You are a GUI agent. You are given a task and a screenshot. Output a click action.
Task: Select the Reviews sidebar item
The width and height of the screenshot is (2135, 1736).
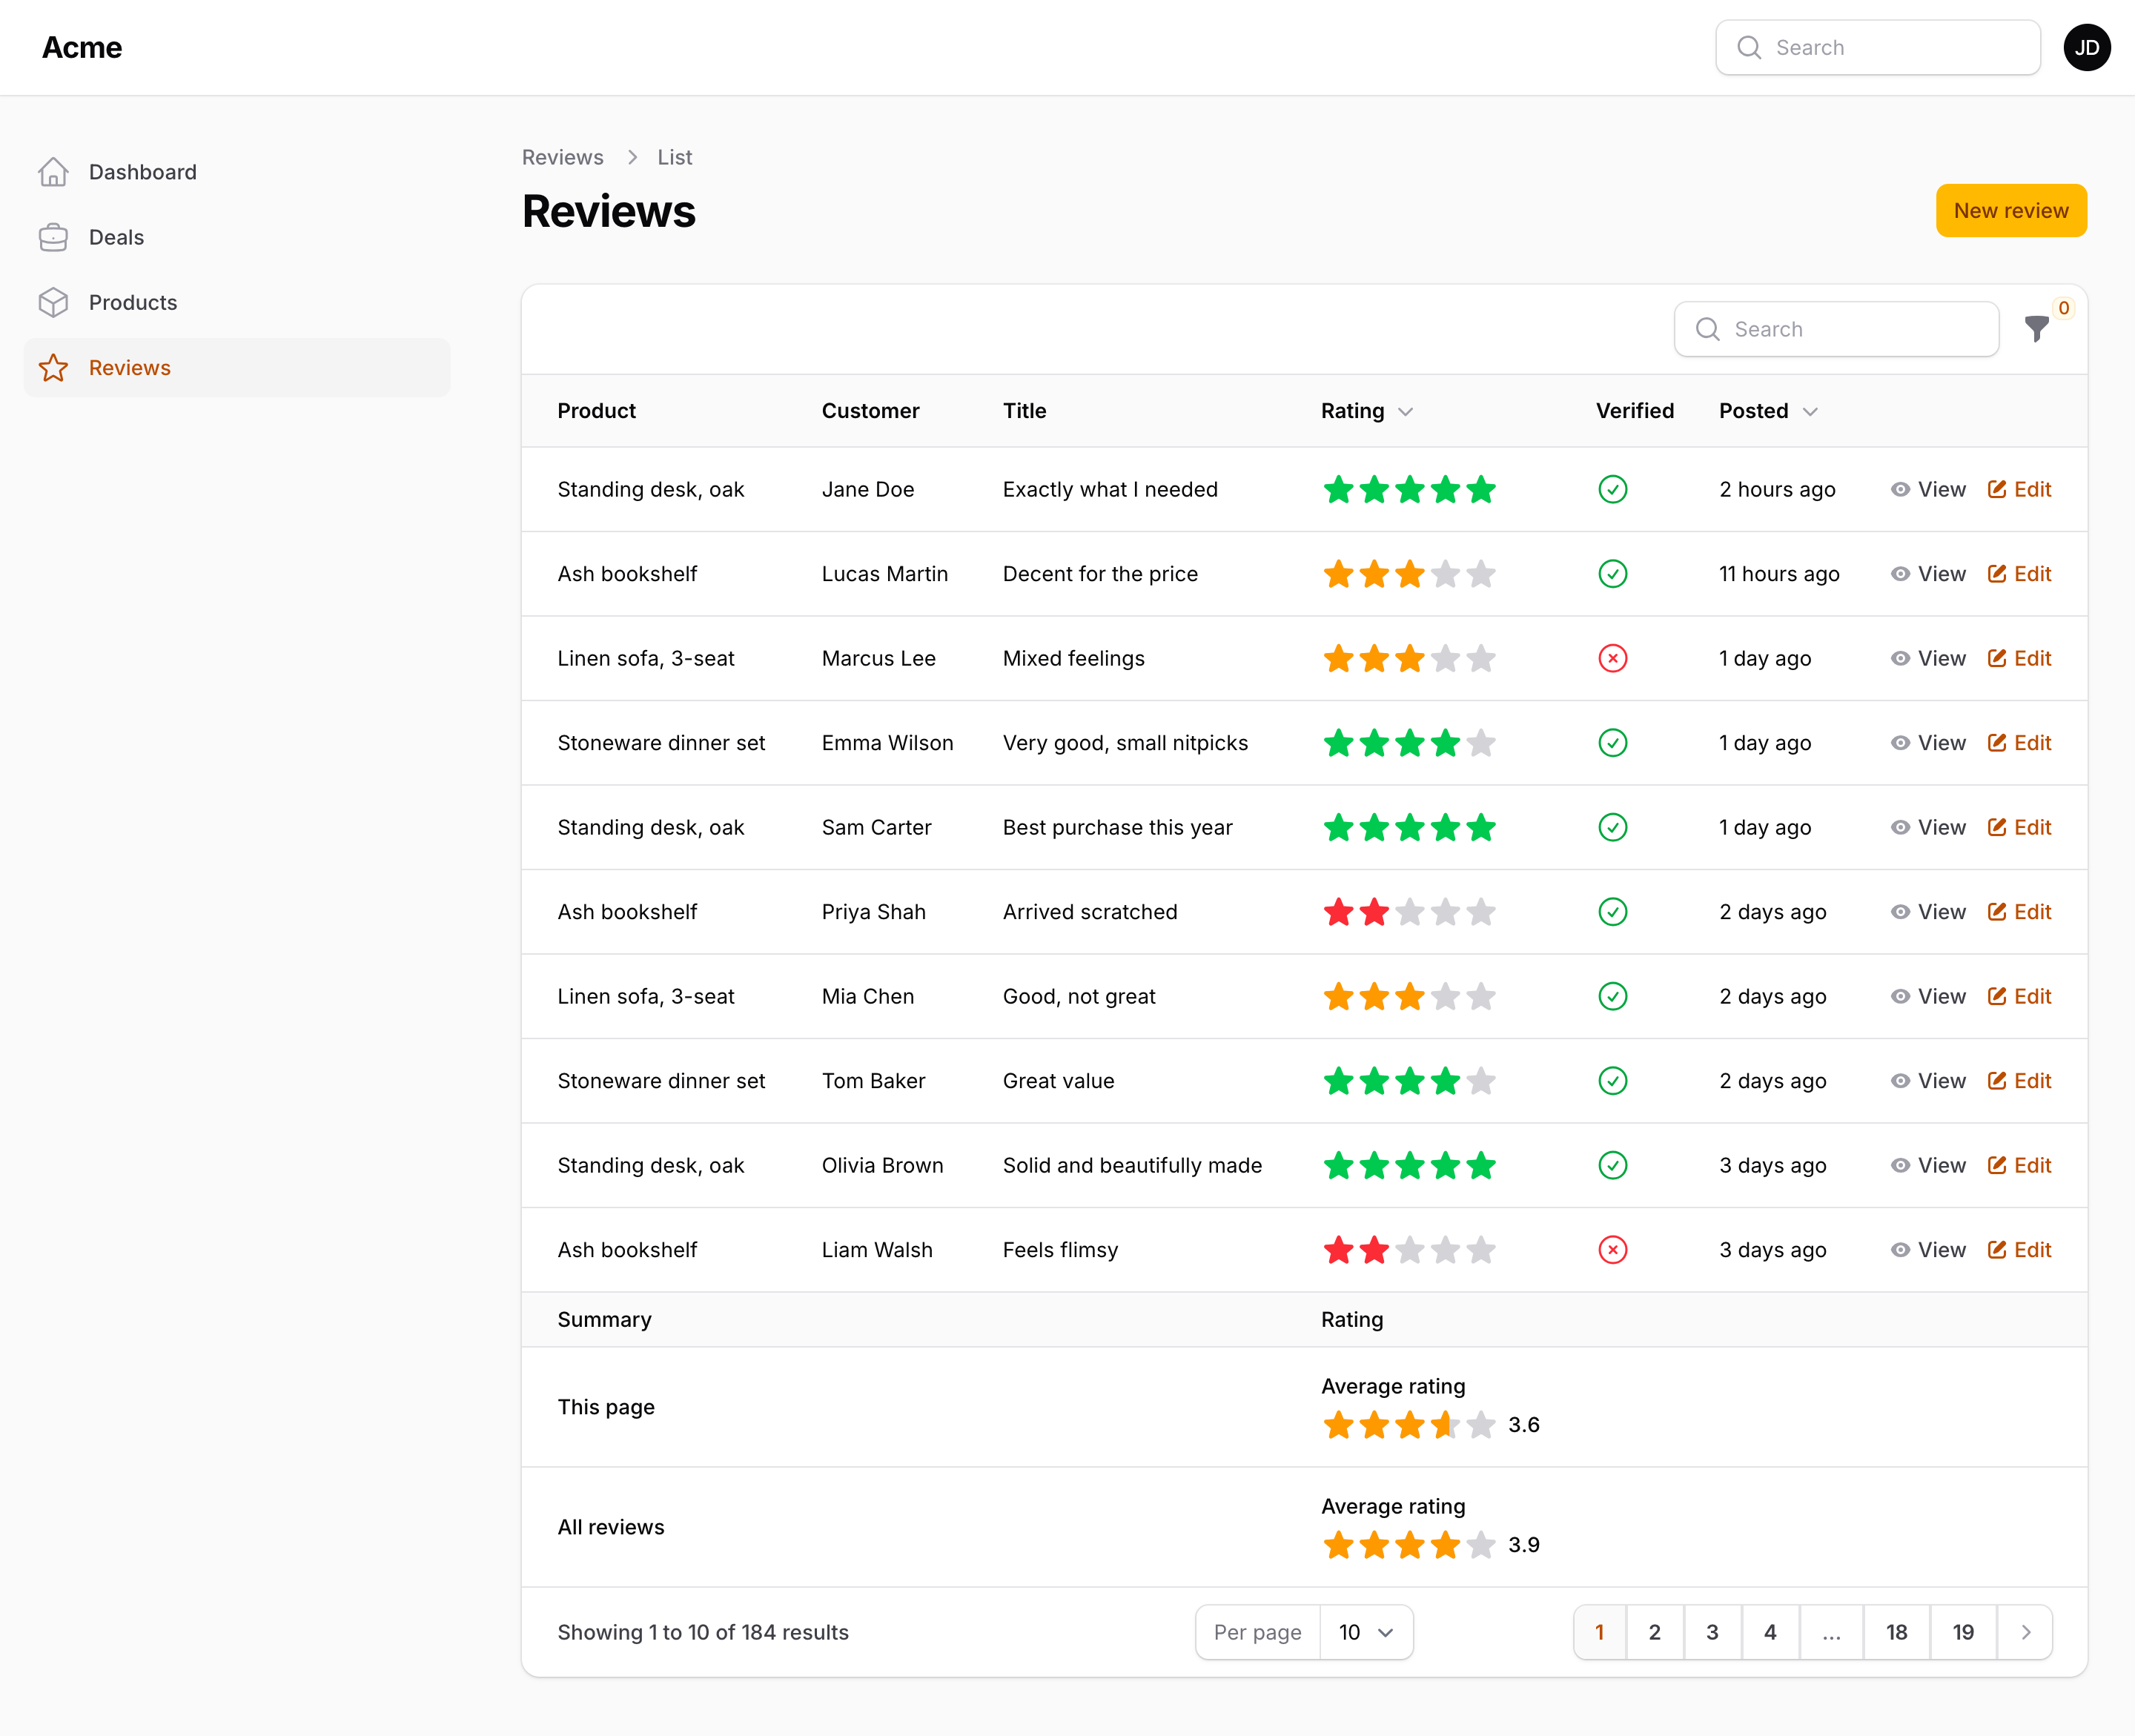pyautogui.click(x=237, y=368)
